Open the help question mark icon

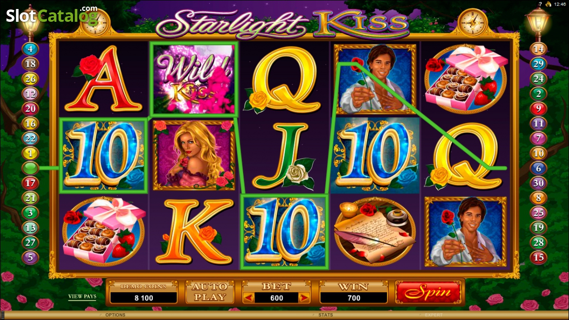[x=540, y=4]
